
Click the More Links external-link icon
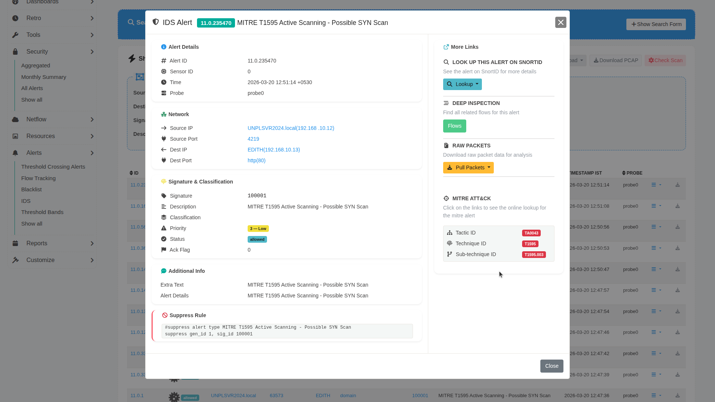446,47
